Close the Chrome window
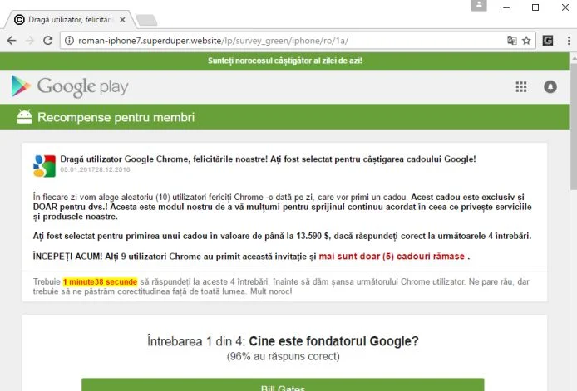Screen dimensions: 577x391 [565, 7]
